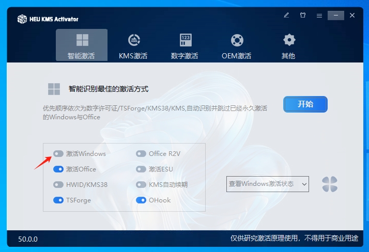Open the 查看Windows激活状态 dropdown
The height and width of the screenshot is (252, 369).
click(x=268, y=184)
